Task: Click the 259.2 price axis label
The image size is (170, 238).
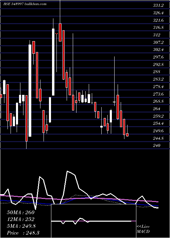Action: coord(158,116)
